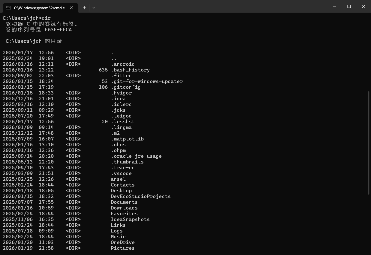This screenshot has height=255, width=371.
Task: Click the '.m2' directory name
Action: 115,133
